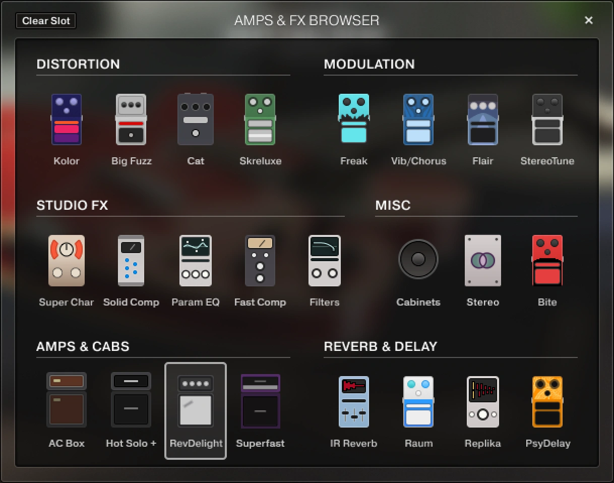The image size is (614, 483).
Task: Open the Param EQ effect
Action: (x=196, y=261)
